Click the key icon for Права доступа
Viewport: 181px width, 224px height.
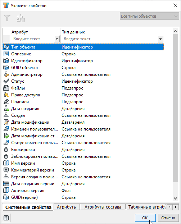tap(6, 95)
